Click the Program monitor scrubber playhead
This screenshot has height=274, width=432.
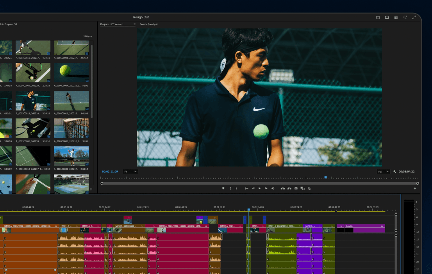tap(326, 178)
